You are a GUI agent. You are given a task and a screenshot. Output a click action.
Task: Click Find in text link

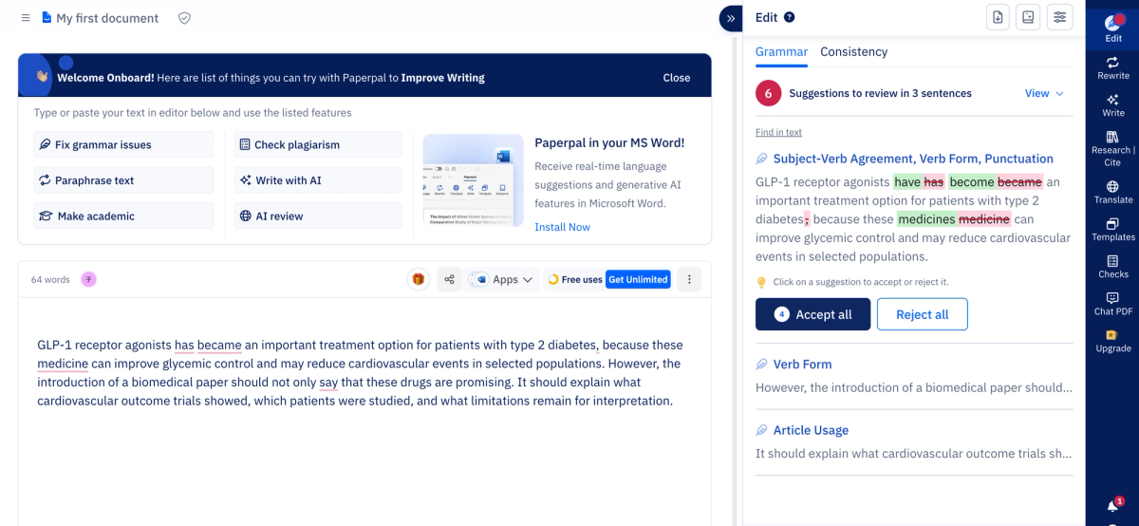tap(778, 132)
